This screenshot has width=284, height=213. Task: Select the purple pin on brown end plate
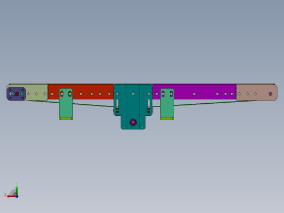pos(270,94)
